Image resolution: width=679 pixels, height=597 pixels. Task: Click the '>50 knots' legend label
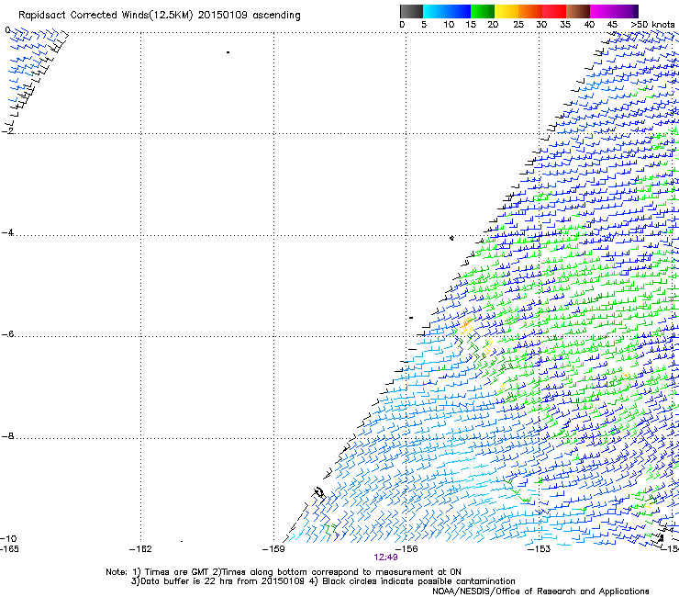[x=652, y=25]
